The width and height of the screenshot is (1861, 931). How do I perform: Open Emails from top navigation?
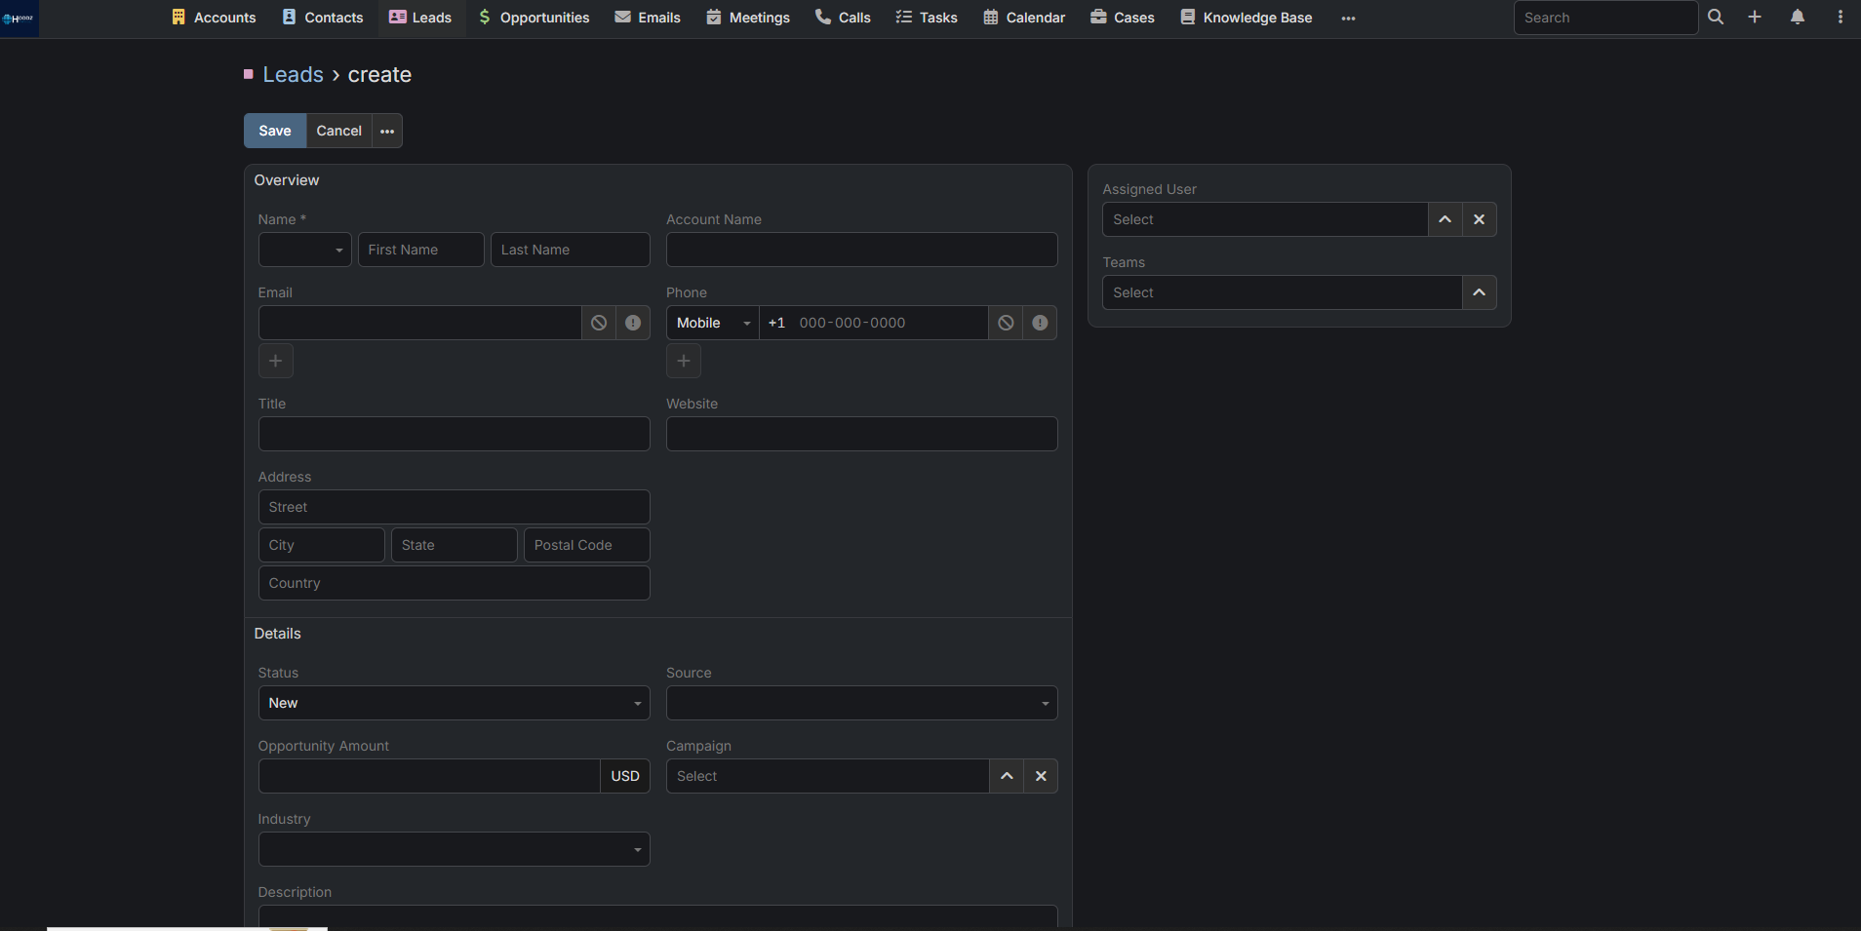(x=648, y=18)
